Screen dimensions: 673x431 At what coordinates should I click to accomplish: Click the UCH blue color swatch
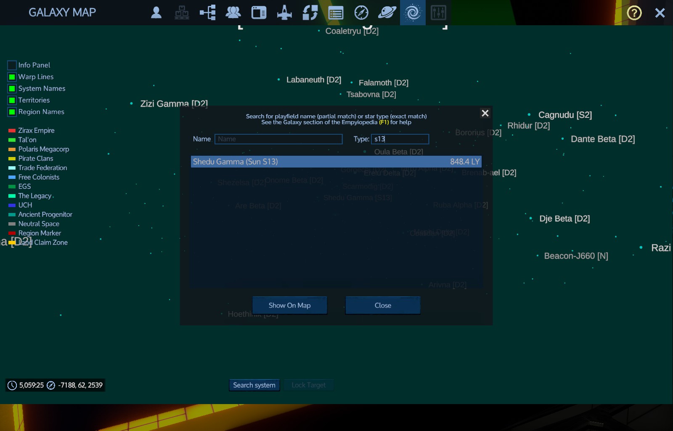point(12,205)
